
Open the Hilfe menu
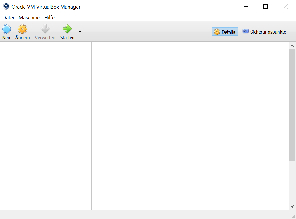pyautogui.click(x=49, y=18)
